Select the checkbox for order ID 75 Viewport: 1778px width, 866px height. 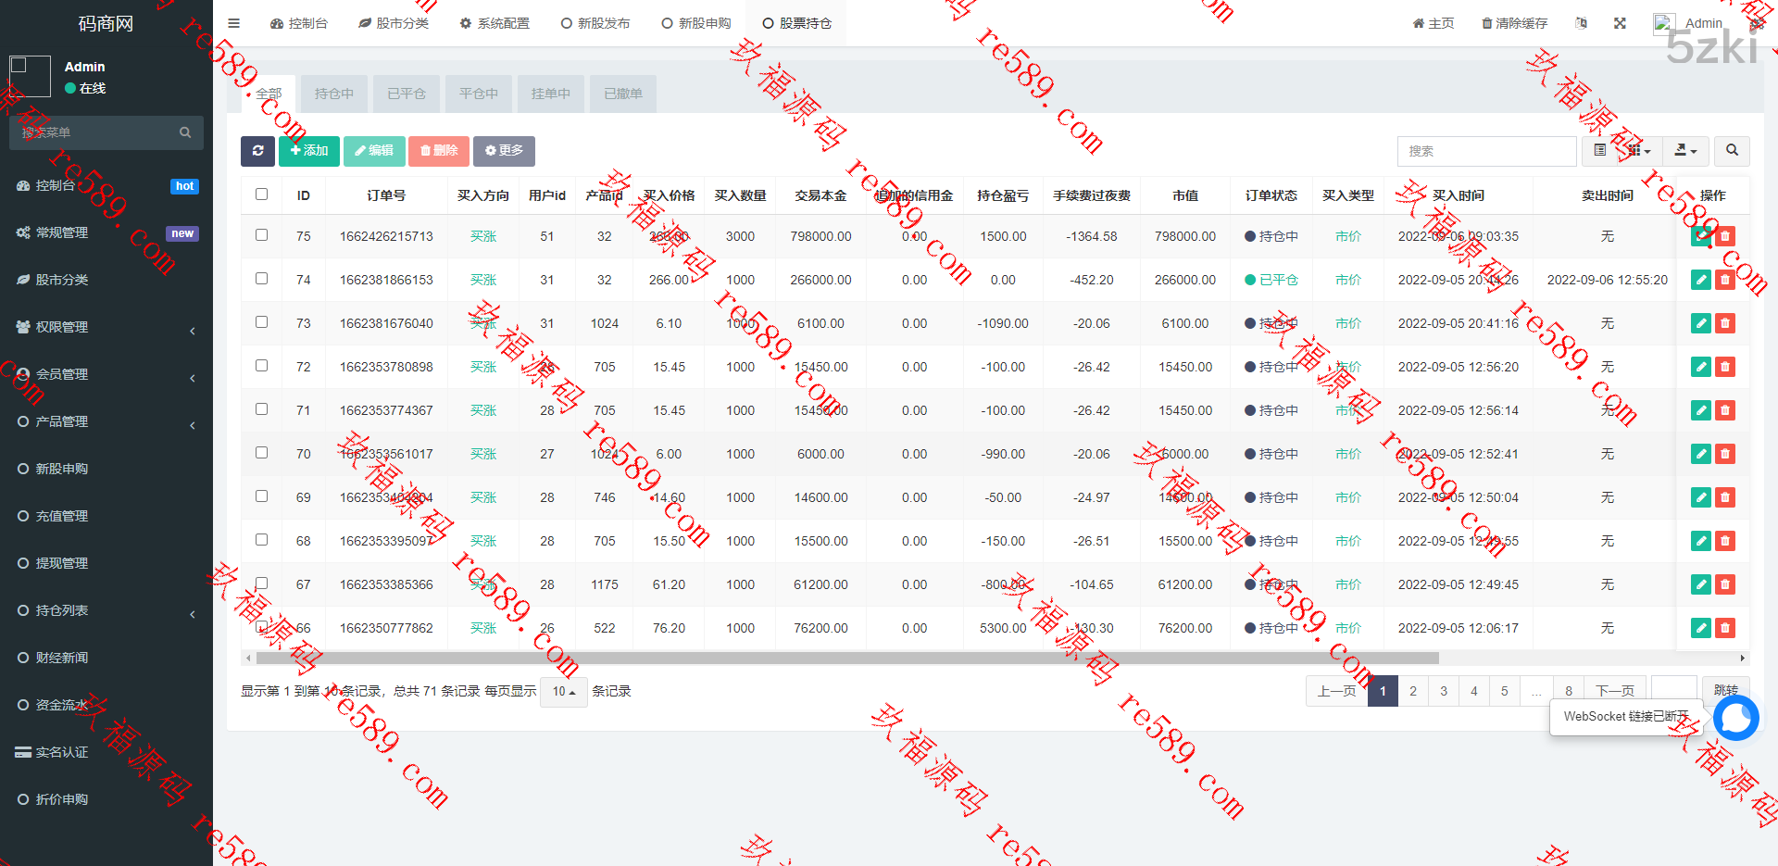pos(261,235)
